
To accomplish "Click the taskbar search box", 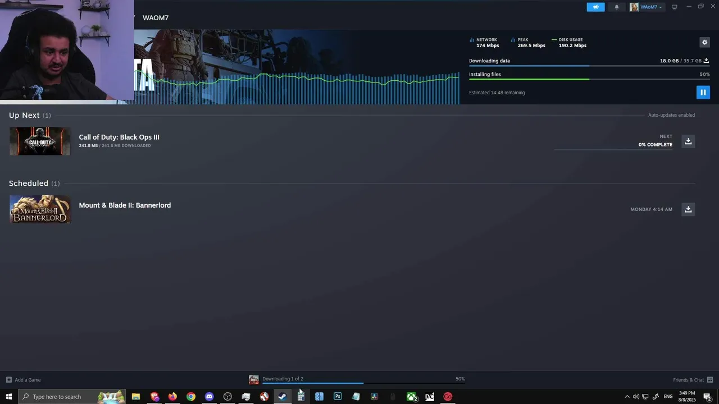I will [72, 397].
